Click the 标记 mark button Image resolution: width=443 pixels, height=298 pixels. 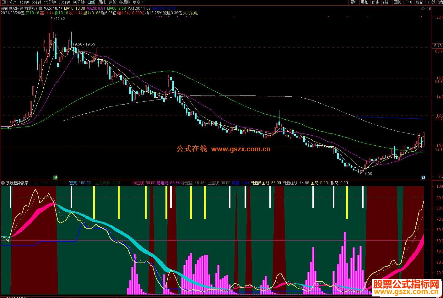point(419,2)
